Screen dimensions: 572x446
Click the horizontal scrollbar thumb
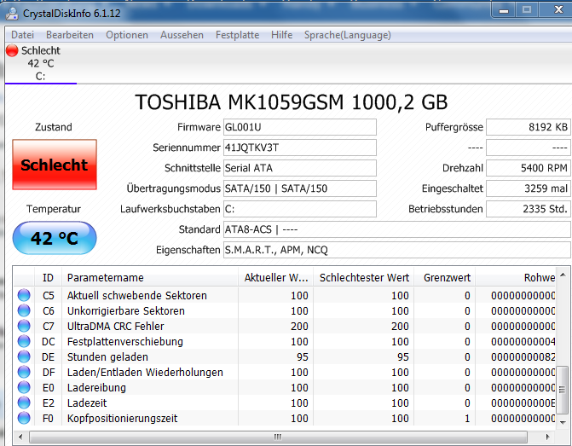tap(278, 437)
